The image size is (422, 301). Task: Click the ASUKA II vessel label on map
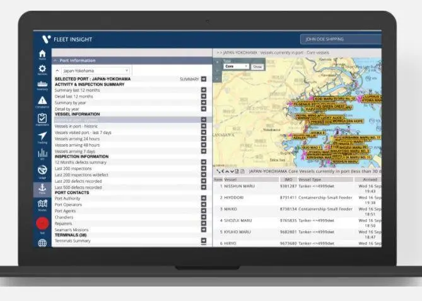317,133
